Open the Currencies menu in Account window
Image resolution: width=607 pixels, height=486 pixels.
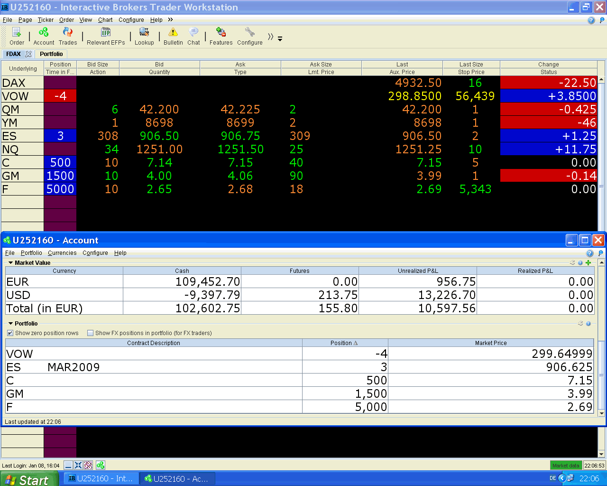(62, 253)
